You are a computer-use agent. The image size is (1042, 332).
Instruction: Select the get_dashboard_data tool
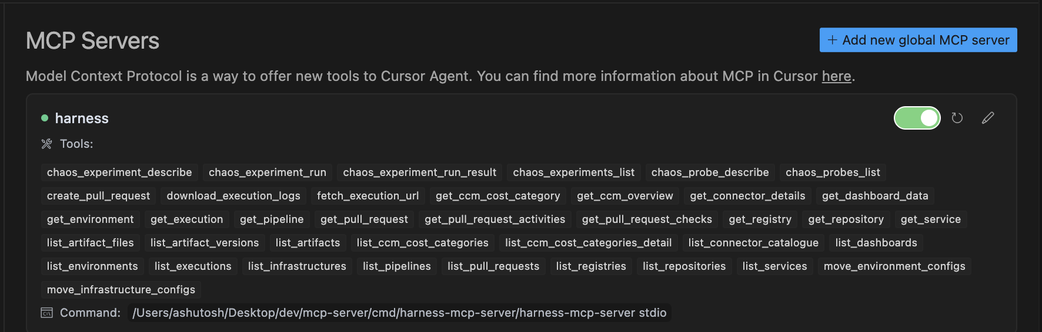pyautogui.click(x=875, y=196)
